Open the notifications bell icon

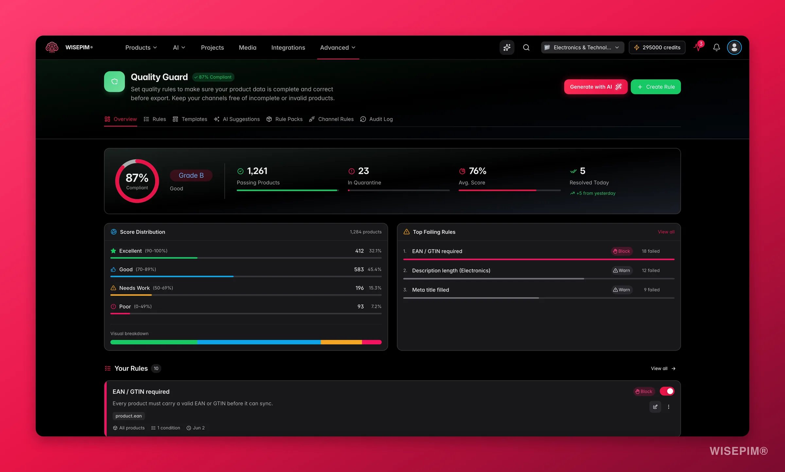(716, 47)
